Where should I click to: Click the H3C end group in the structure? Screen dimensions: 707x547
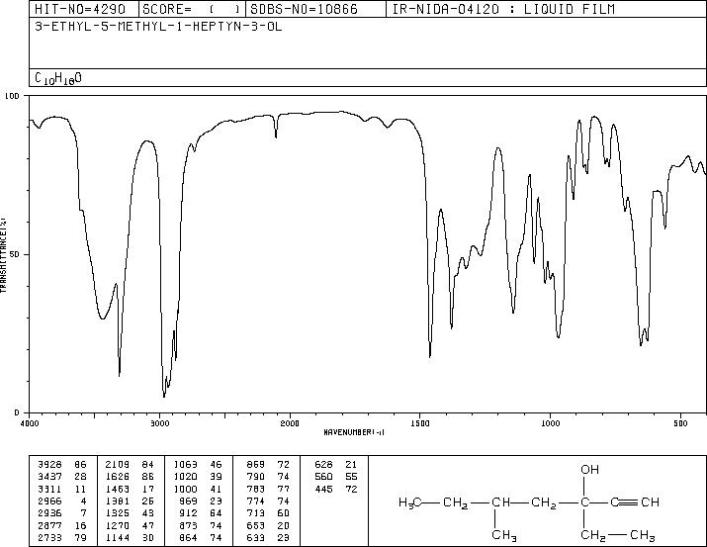tap(409, 502)
